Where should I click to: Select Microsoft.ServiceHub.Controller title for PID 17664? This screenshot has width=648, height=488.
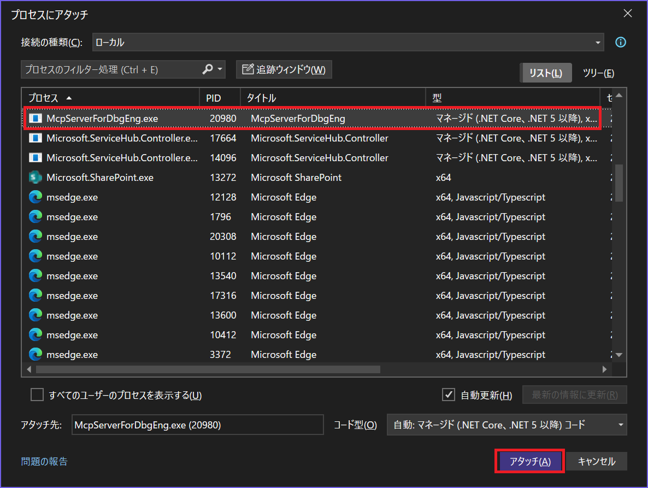320,138
